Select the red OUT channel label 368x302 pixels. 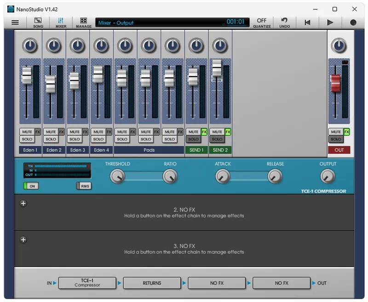[339, 150]
